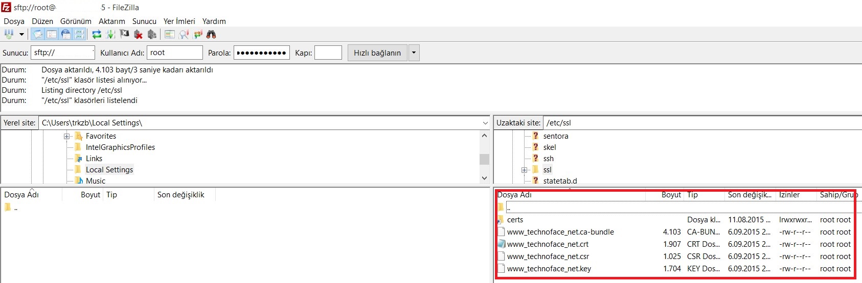This screenshot has height=283, width=862.
Task: Click the Hızlı bağlanın button
Action: pos(377,53)
